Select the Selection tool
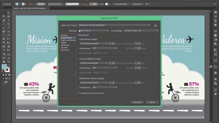 coord(4,13)
